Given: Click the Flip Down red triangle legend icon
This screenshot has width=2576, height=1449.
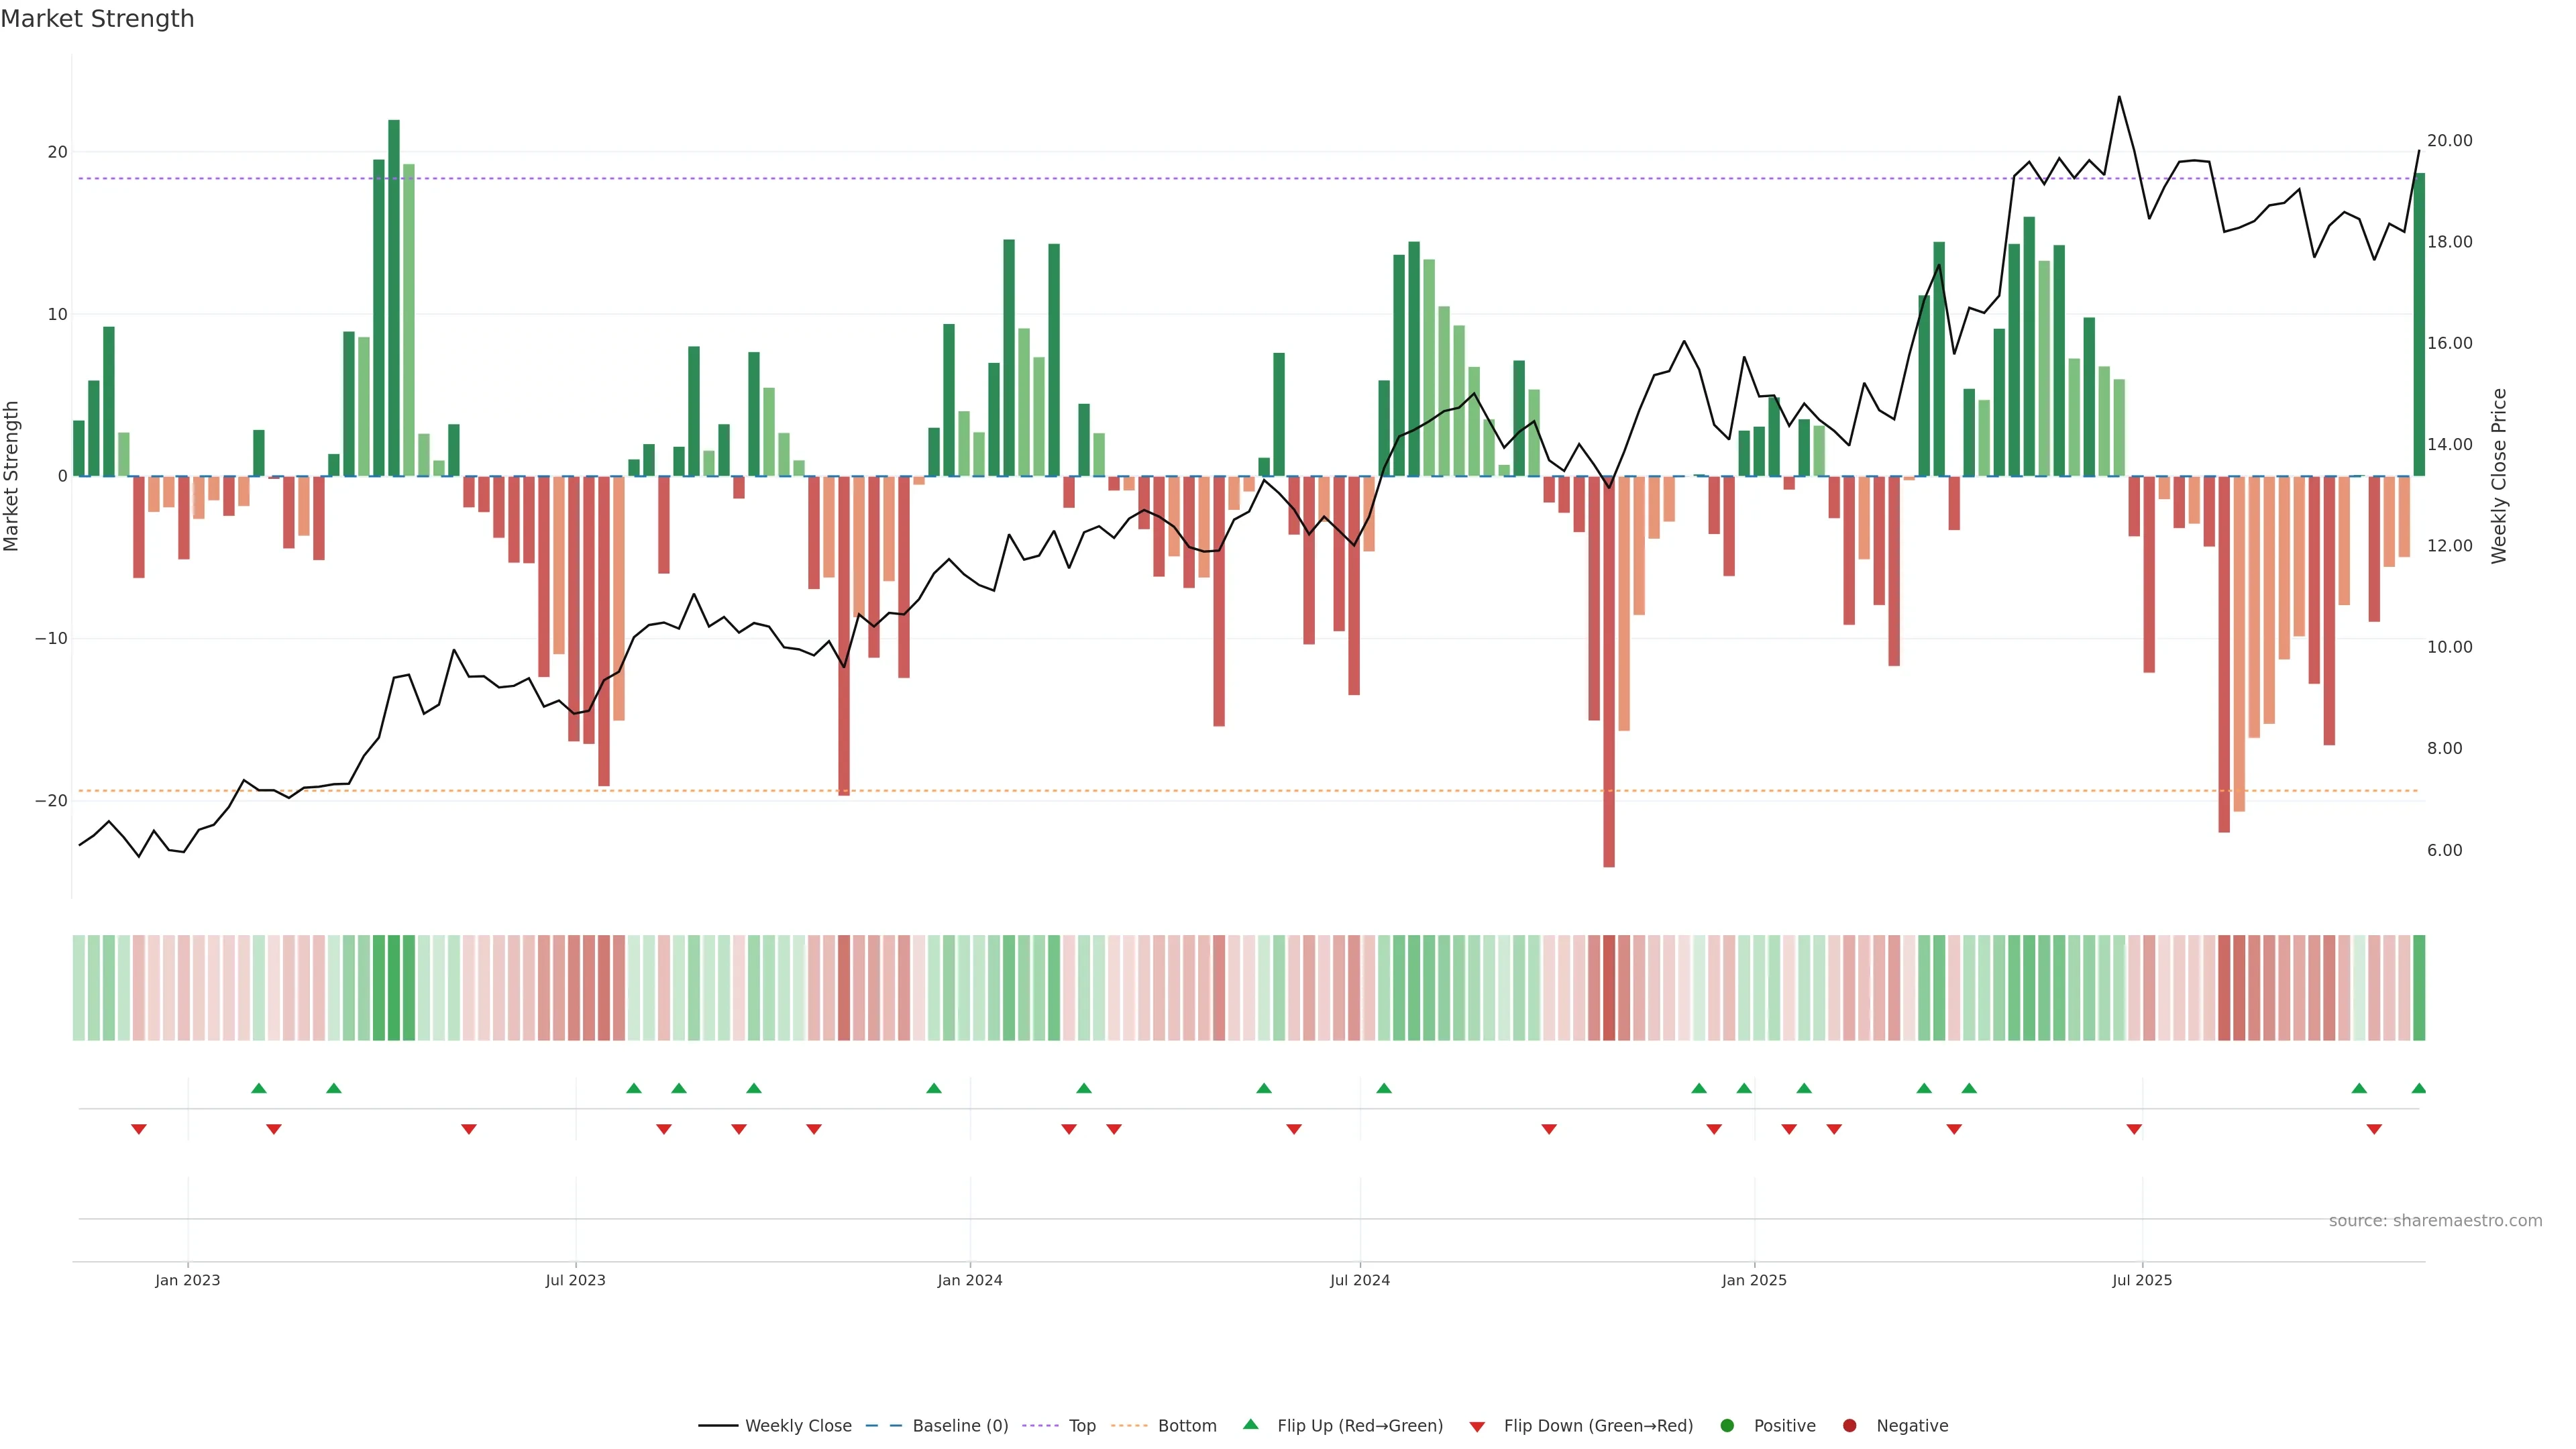Looking at the screenshot, I should [1477, 1427].
